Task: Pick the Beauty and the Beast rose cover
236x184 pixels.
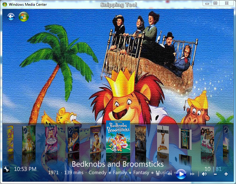Action: pos(73,139)
